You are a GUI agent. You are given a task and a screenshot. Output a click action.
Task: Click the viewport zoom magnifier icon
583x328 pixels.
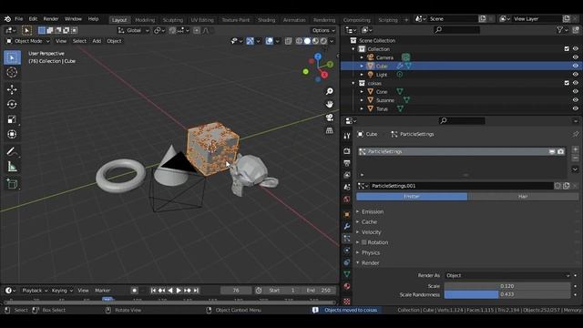click(x=330, y=91)
